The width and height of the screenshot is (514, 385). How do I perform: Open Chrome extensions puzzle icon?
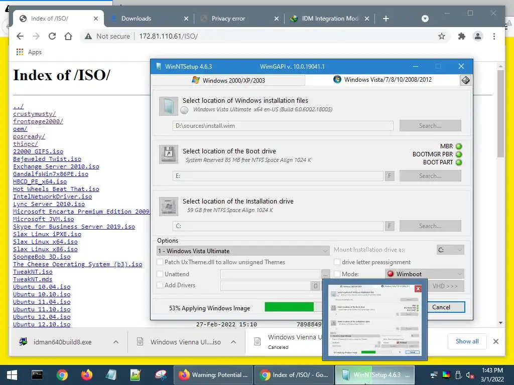pyautogui.click(x=462, y=36)
